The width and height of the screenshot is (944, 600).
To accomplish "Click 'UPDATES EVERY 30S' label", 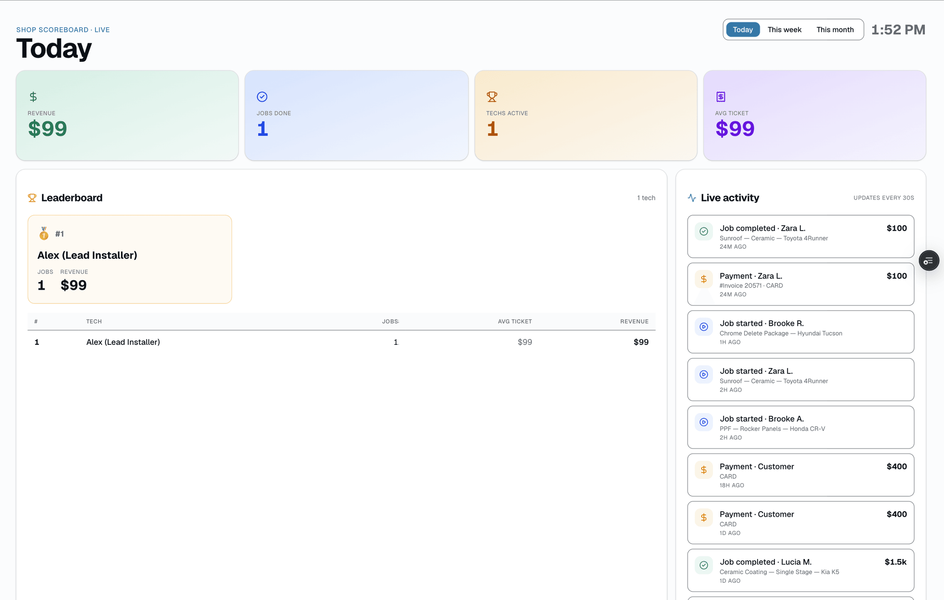I will (884, 198).
